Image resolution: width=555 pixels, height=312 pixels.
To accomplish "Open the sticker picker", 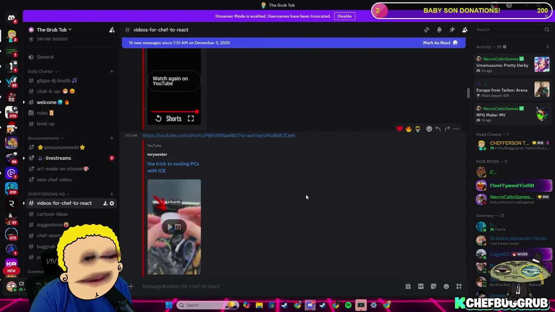I will [434, 286].
